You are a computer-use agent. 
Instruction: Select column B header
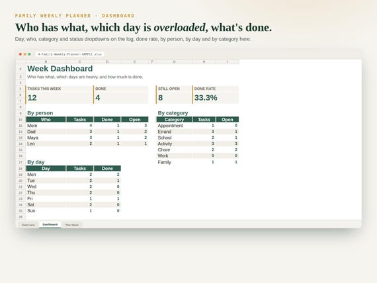point(46,61)
